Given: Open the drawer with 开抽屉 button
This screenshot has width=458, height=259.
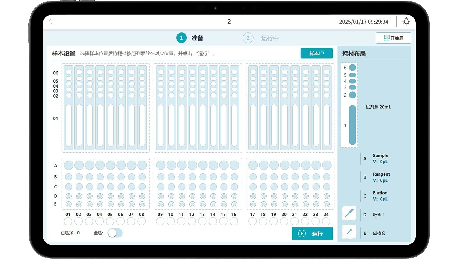Looking at the screenshot, I should click(393, 38).
